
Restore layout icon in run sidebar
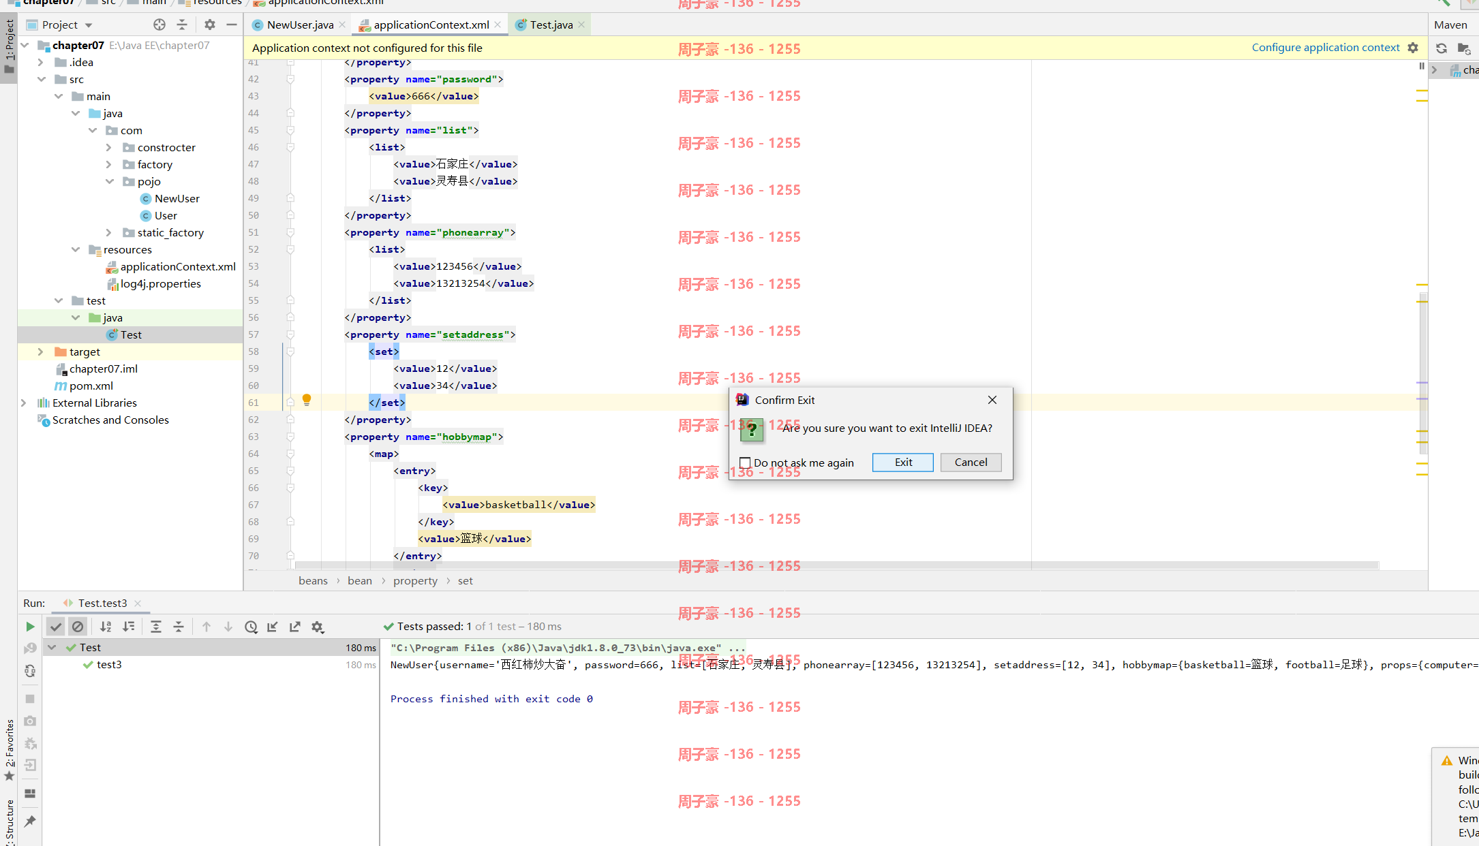[30, 794]
